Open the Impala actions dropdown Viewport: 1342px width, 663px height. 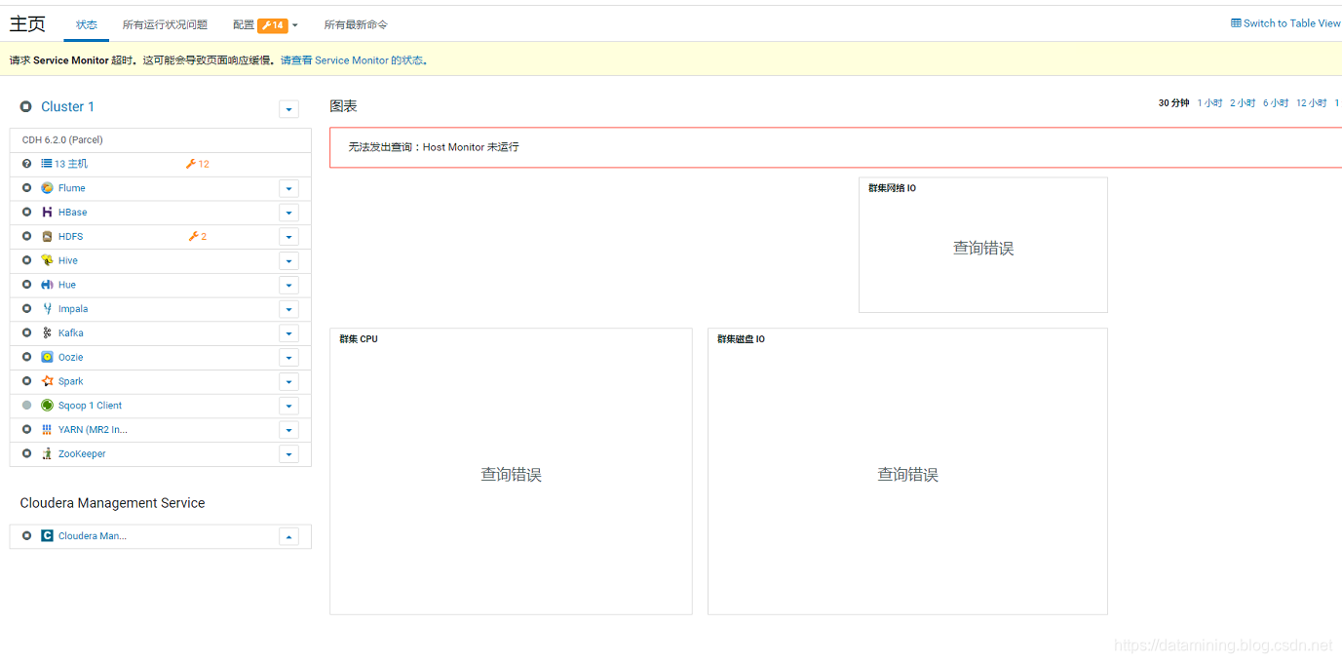[x=288, y=309]
